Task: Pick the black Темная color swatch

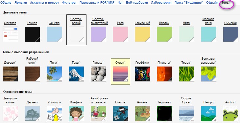Action: tap(32, 34)
